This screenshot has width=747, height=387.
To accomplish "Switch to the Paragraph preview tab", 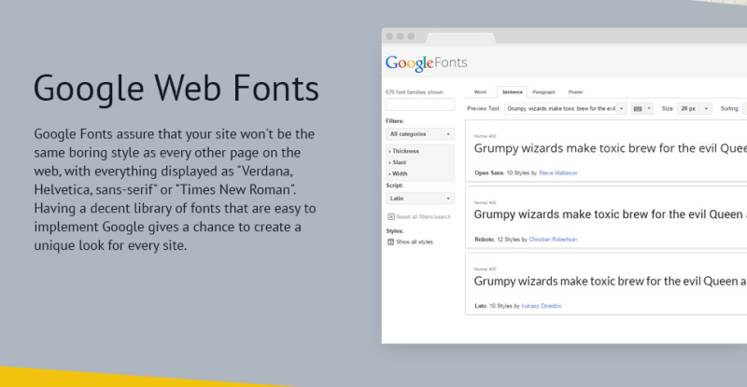I will click(543, 92).
